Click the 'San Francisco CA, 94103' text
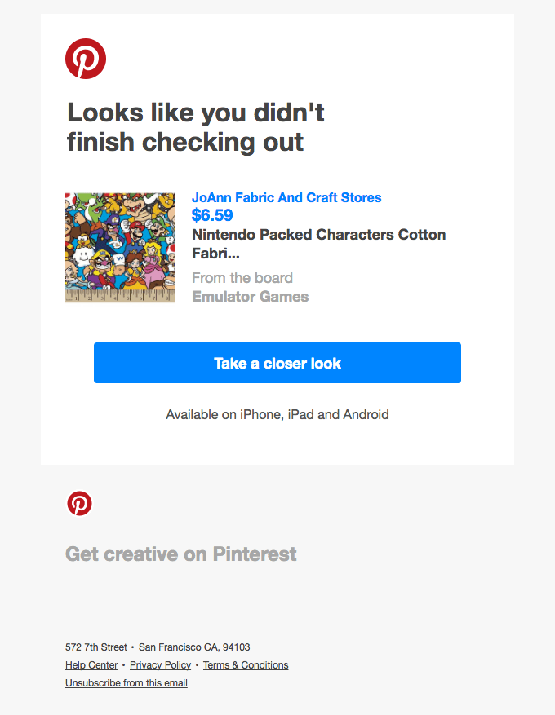Viewport: 555px width, 715px height. tap(194, 647)
